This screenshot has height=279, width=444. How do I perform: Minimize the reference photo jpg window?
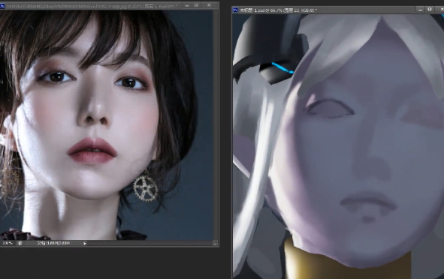pyautogui.click(x=187, y=5)
